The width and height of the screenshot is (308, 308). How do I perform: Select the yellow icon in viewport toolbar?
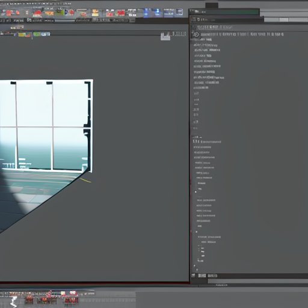22,34
